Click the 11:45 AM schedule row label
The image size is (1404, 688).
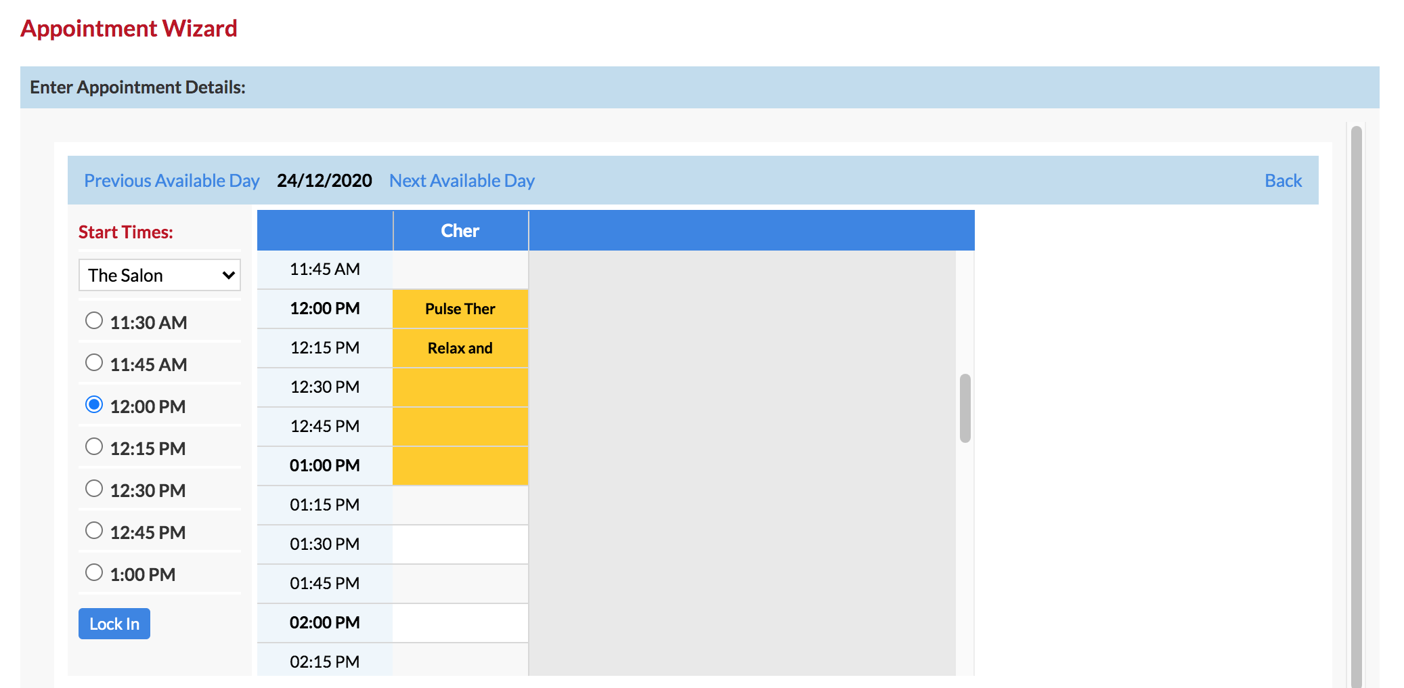(325, 270)
